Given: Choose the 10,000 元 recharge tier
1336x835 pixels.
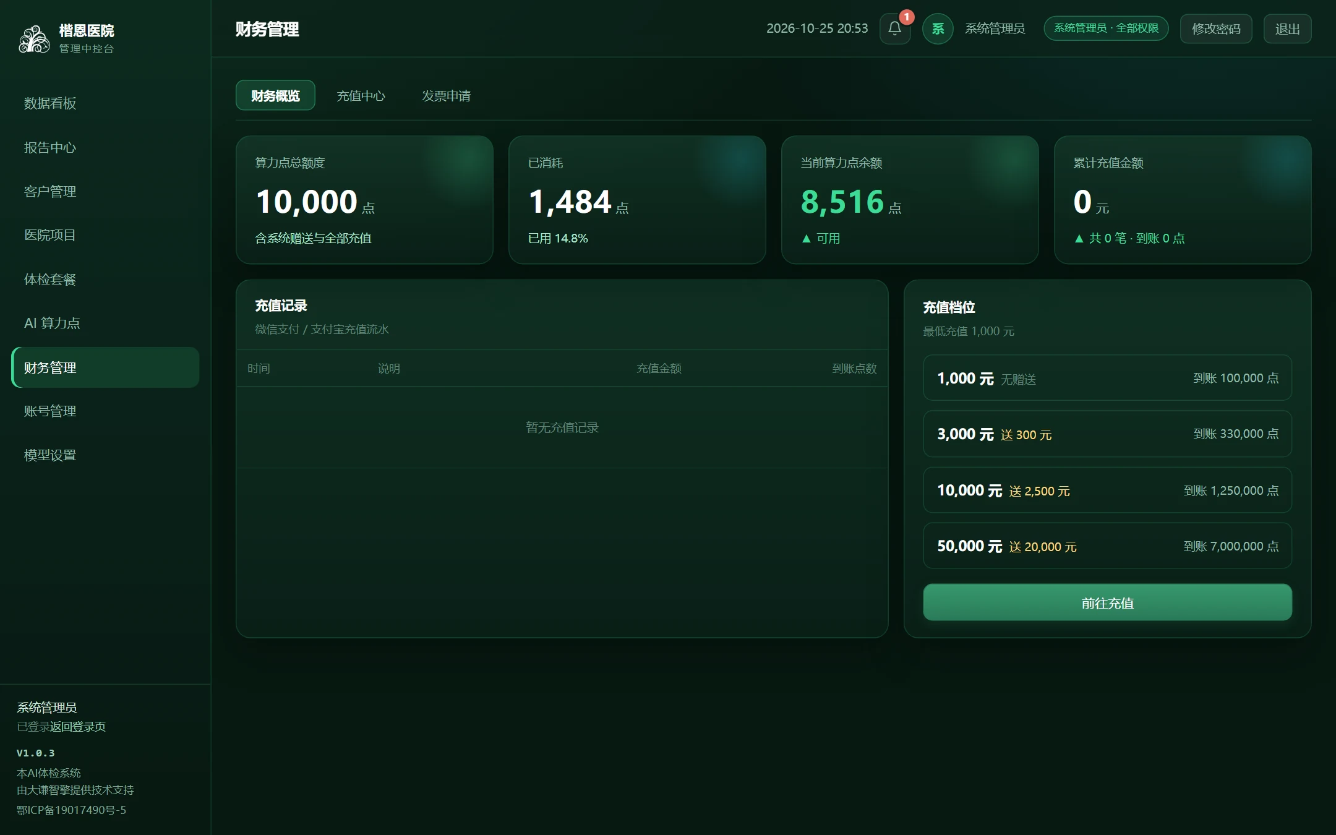Looking at the screenshot, I should [1107, 490].
